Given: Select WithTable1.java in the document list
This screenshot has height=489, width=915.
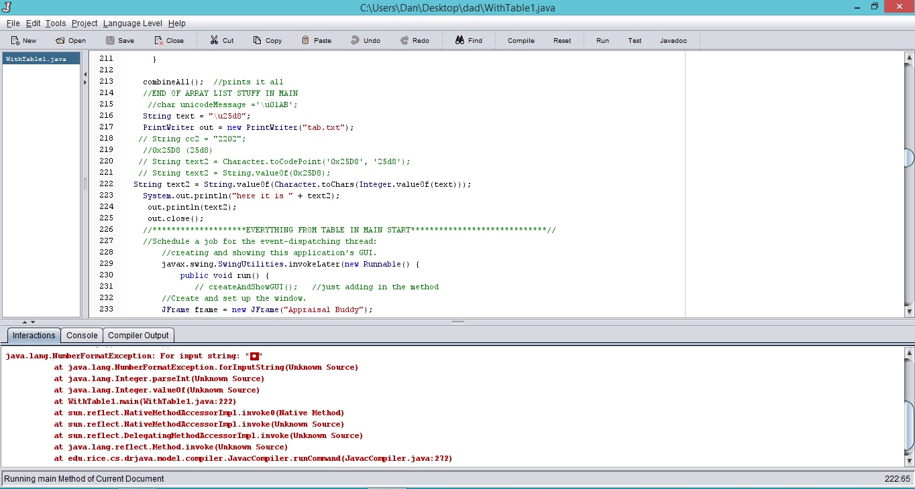Looking at the screenshot, I should (41, 59).
